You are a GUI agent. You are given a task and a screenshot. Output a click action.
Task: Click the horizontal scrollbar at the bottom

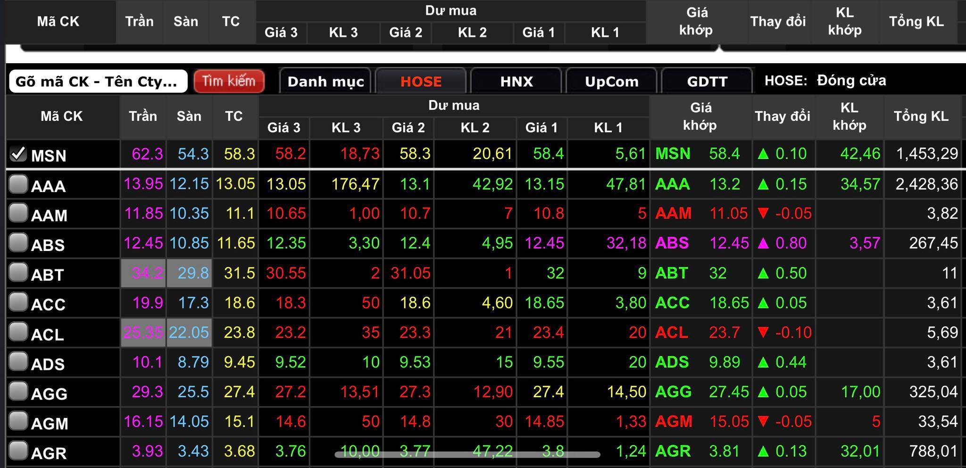pos(467,455)
